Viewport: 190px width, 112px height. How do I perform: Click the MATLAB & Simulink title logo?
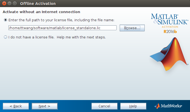pos(170,19)
